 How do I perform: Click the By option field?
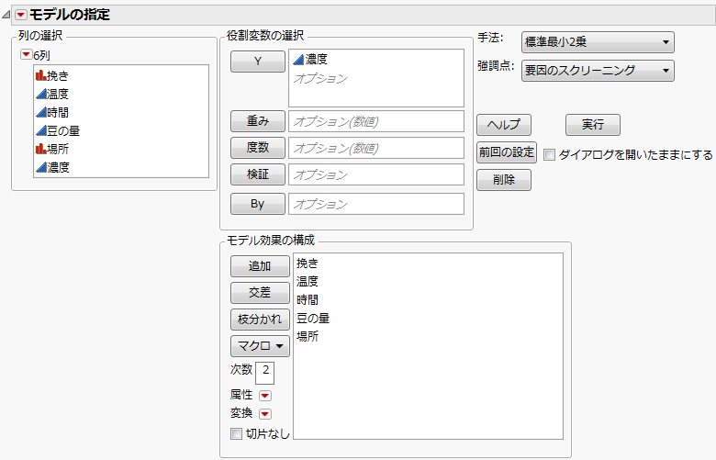tap(376, 204)
